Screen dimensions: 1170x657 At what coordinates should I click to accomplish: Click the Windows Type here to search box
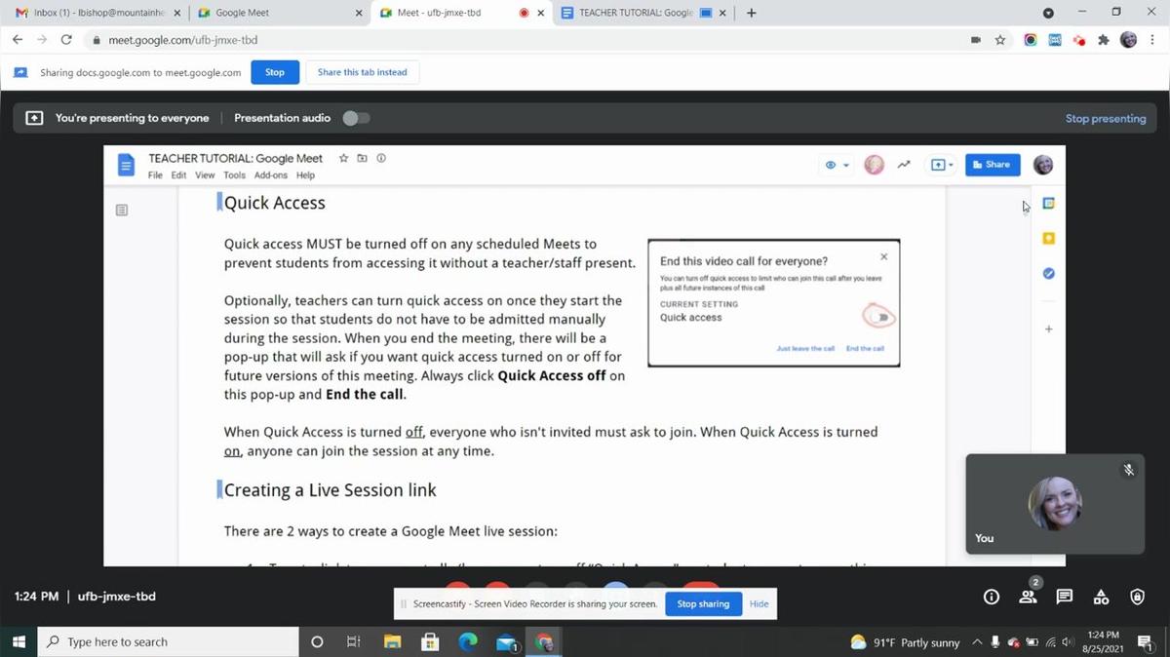click(x=168, y=641)
